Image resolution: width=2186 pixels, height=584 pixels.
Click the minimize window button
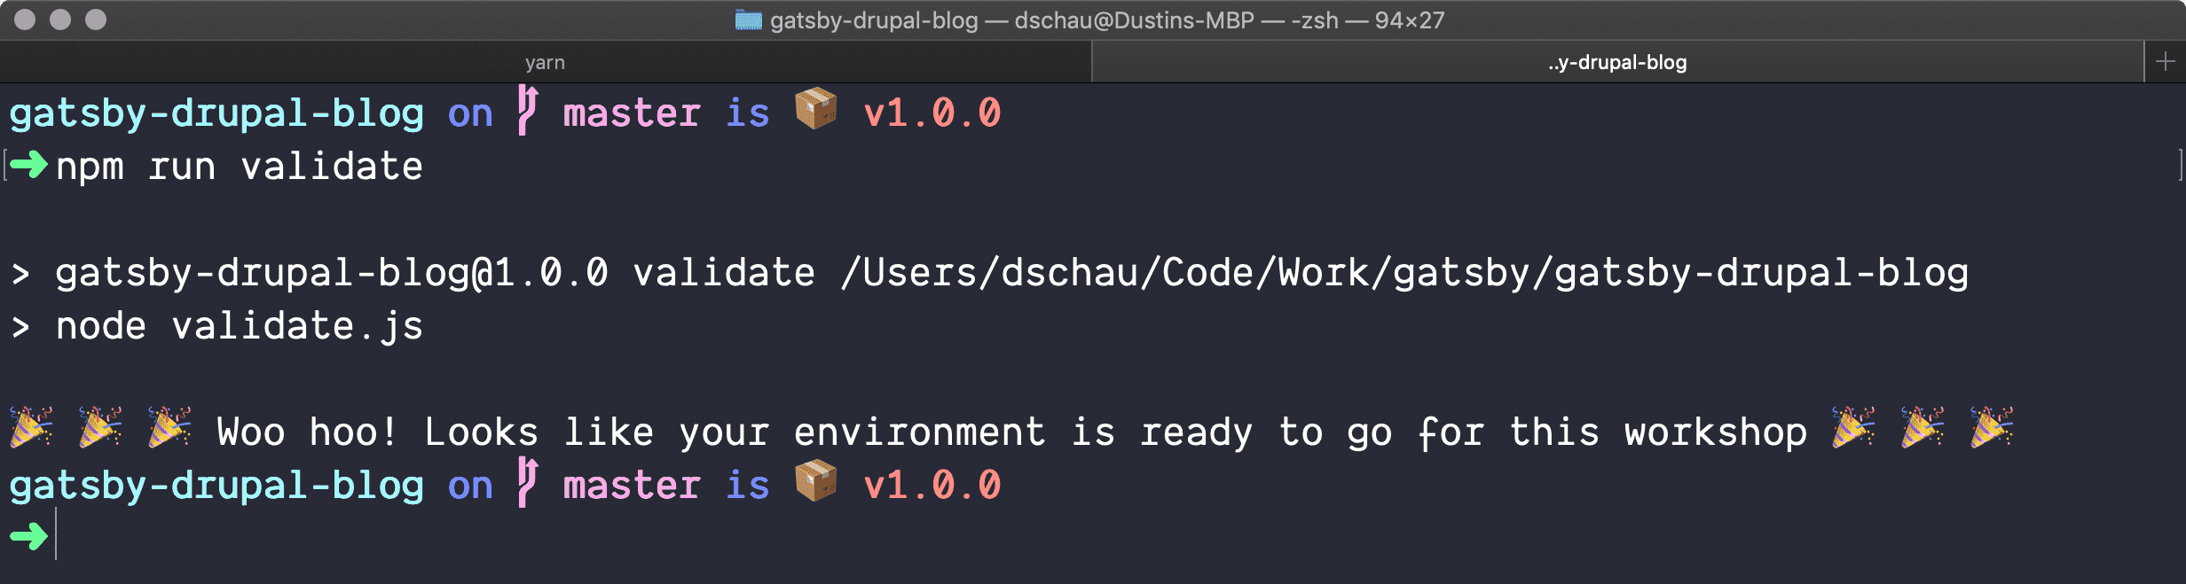(60, 19)
